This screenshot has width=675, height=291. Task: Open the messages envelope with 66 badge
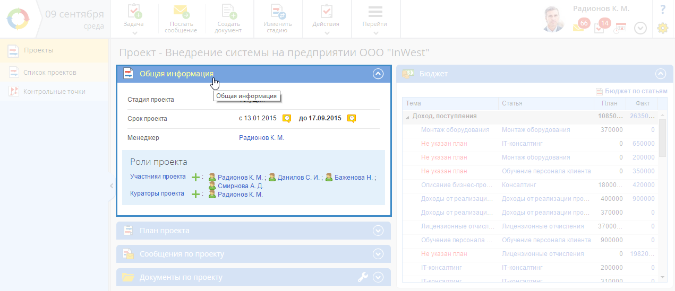click(579, 27)
